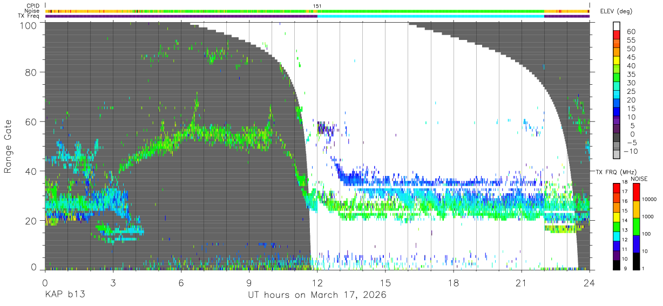Click UT hour tick label '3'
The height and width of the screenshot is (306, 663).
coord(113,282)
